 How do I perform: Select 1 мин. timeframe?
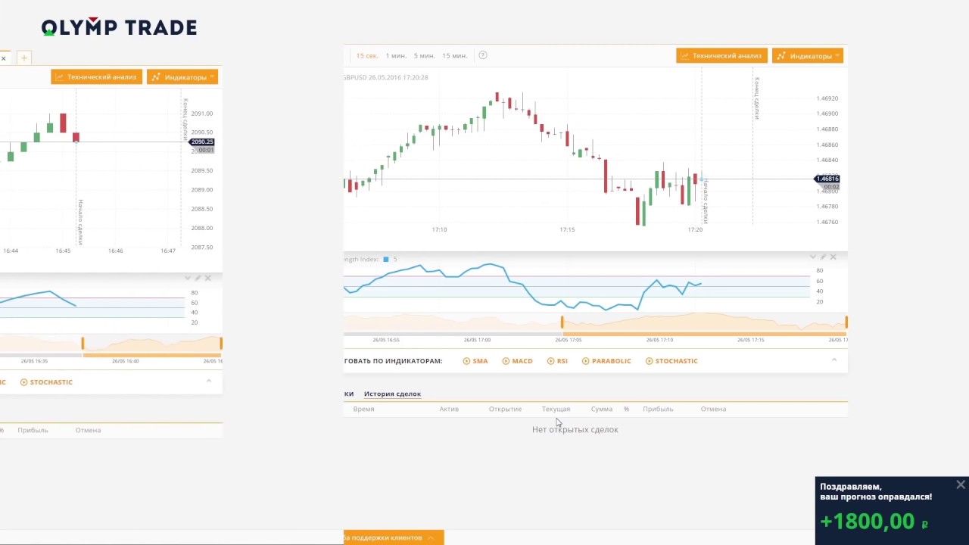point(396,56)
